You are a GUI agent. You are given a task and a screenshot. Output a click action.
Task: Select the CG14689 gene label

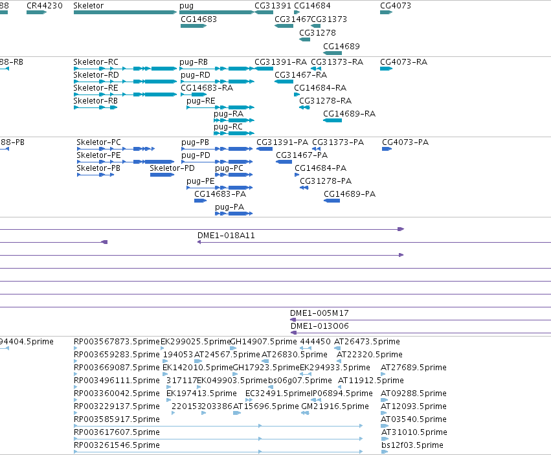(341, 47)
